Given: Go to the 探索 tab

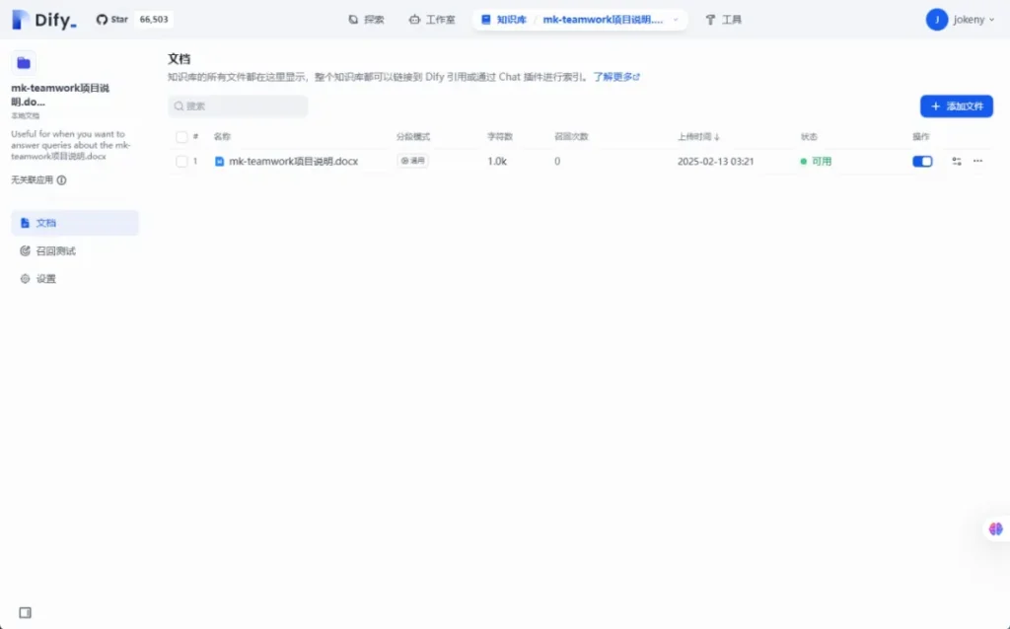Looking at the screenshot, I should 366,20.
